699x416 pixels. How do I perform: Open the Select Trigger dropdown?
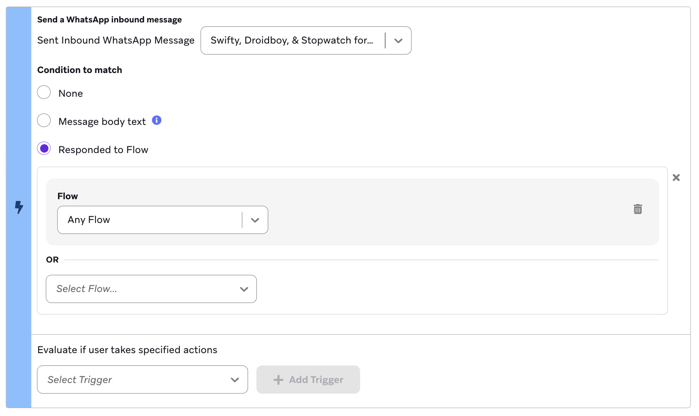(136, 380)
